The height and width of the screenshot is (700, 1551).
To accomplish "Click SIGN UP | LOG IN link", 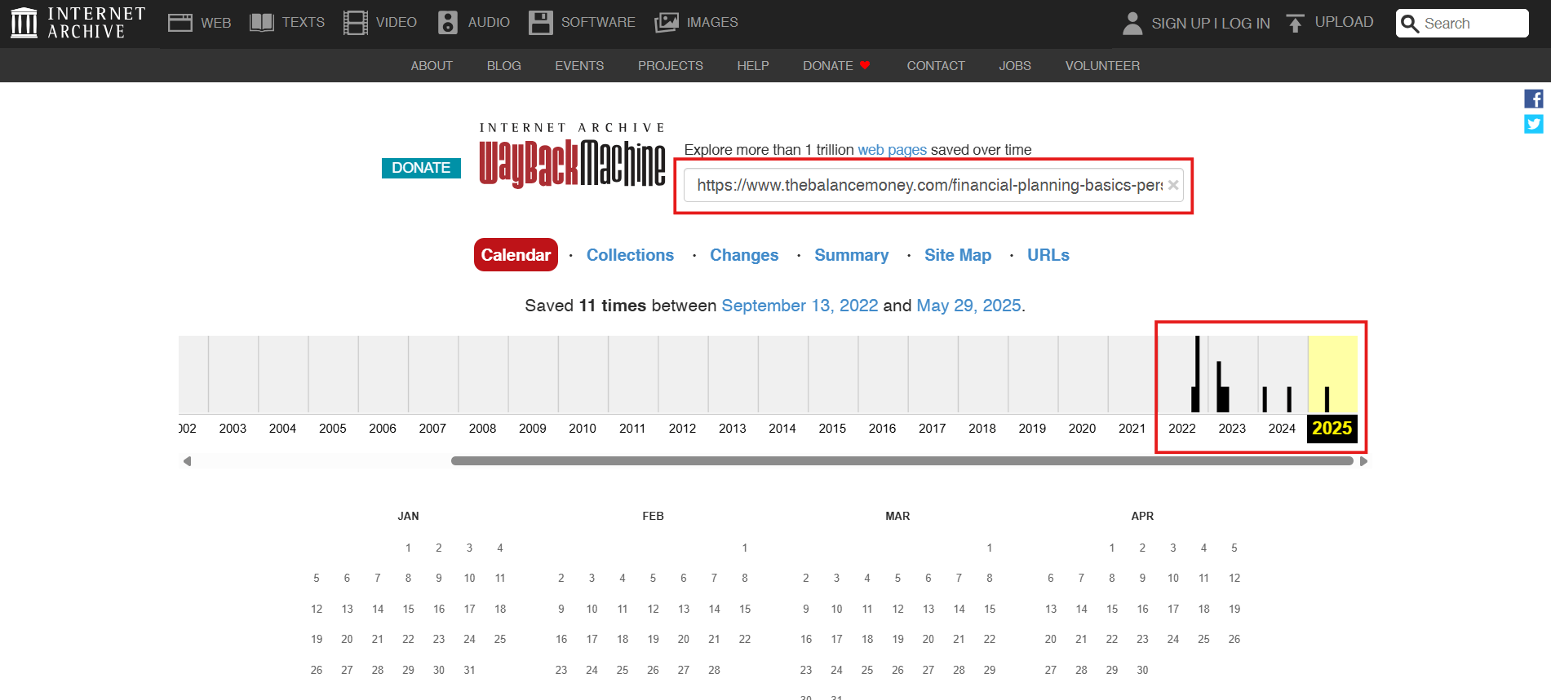I will (1211, 24).
